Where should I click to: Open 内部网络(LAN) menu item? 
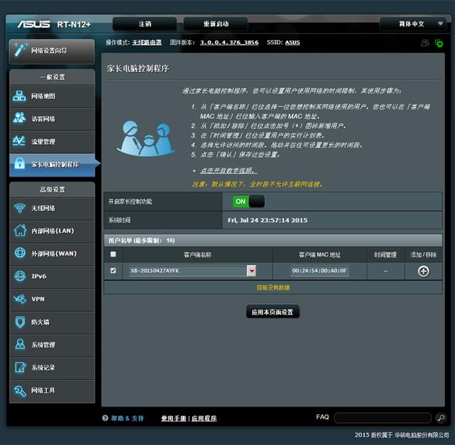click(x=52, y=231)
